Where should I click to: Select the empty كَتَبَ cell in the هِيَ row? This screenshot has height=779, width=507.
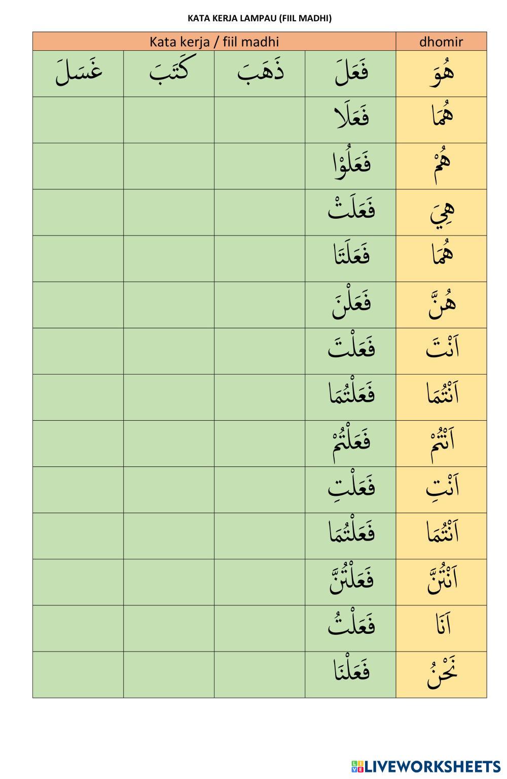(169, 212)
